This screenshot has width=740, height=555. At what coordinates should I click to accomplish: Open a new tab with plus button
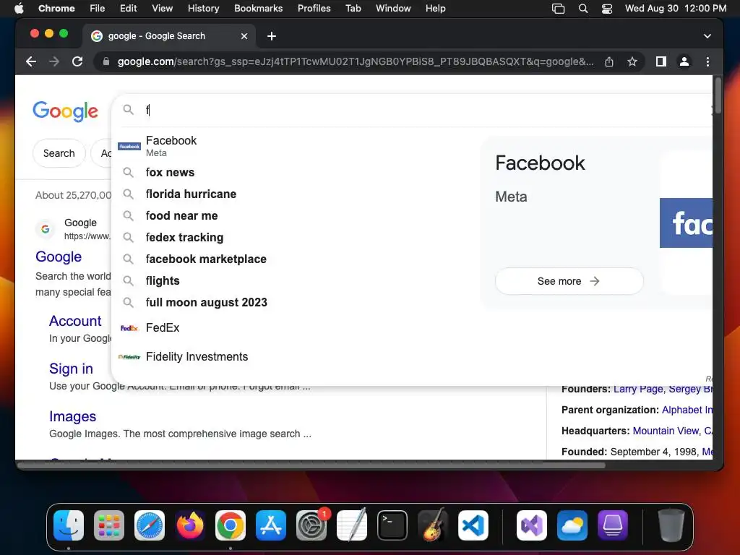(x=272, y=36)
